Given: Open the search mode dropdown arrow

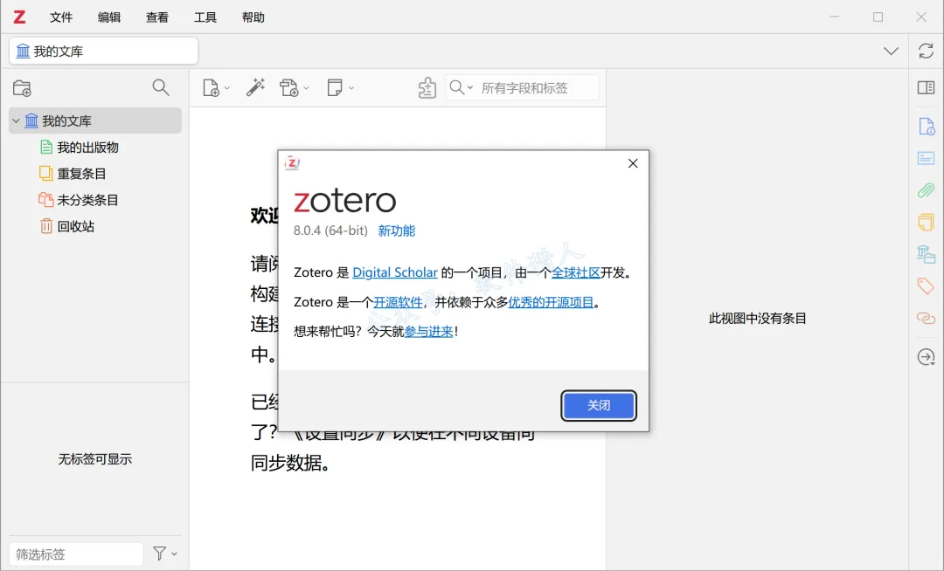Looking at the screenshot, I should point(470,88).
